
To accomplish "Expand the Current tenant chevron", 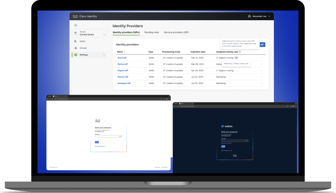I will click(104, 34).
